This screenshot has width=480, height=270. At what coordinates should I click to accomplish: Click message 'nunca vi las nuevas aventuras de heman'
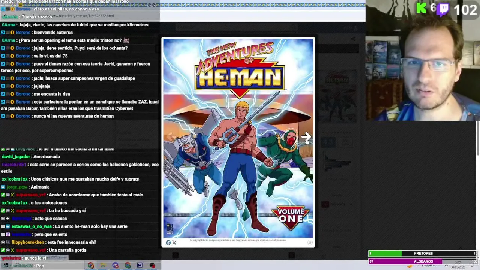73,116
